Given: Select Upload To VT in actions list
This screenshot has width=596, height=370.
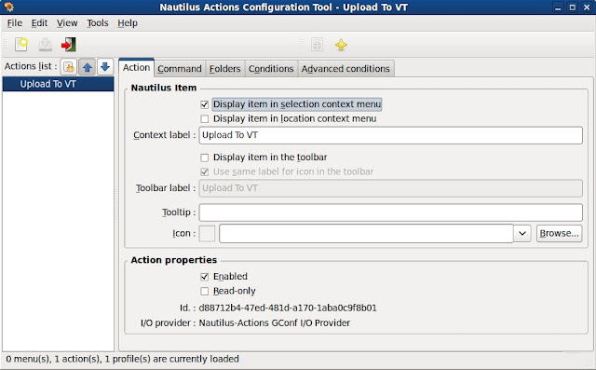Looking at the screenshot, I should [x=58, y=84].
